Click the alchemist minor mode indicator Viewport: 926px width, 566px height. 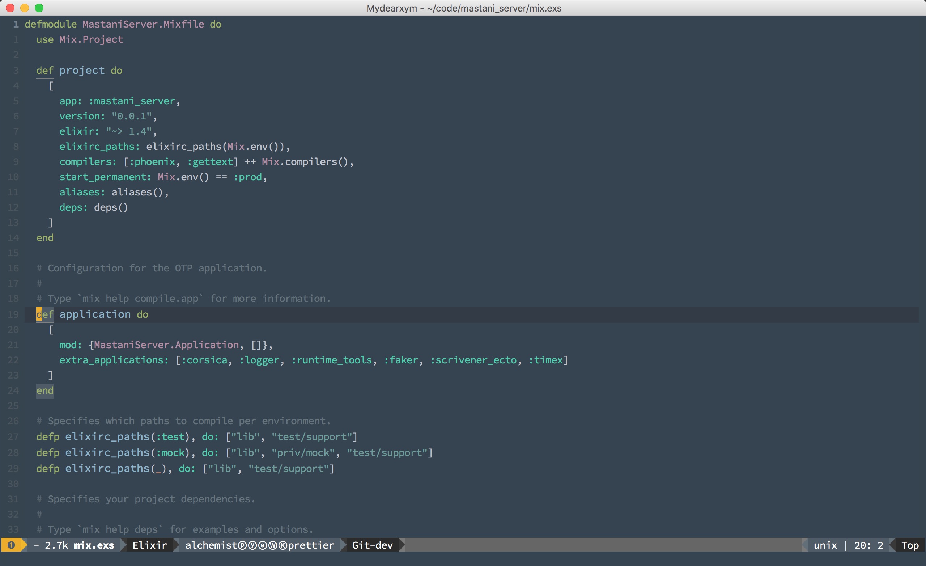click(x=211, y=545)
